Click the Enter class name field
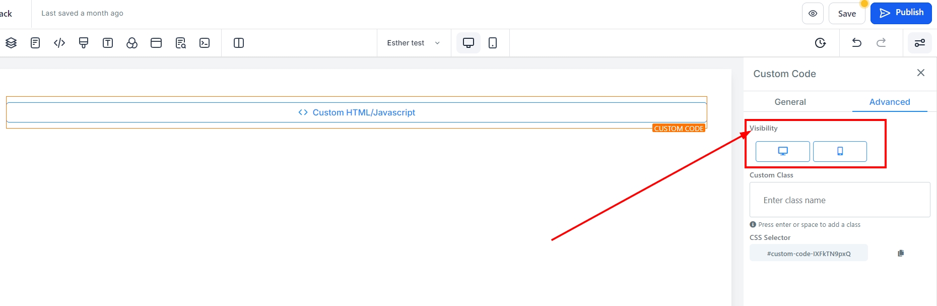The image size is (937, 306). click(840, 200)
